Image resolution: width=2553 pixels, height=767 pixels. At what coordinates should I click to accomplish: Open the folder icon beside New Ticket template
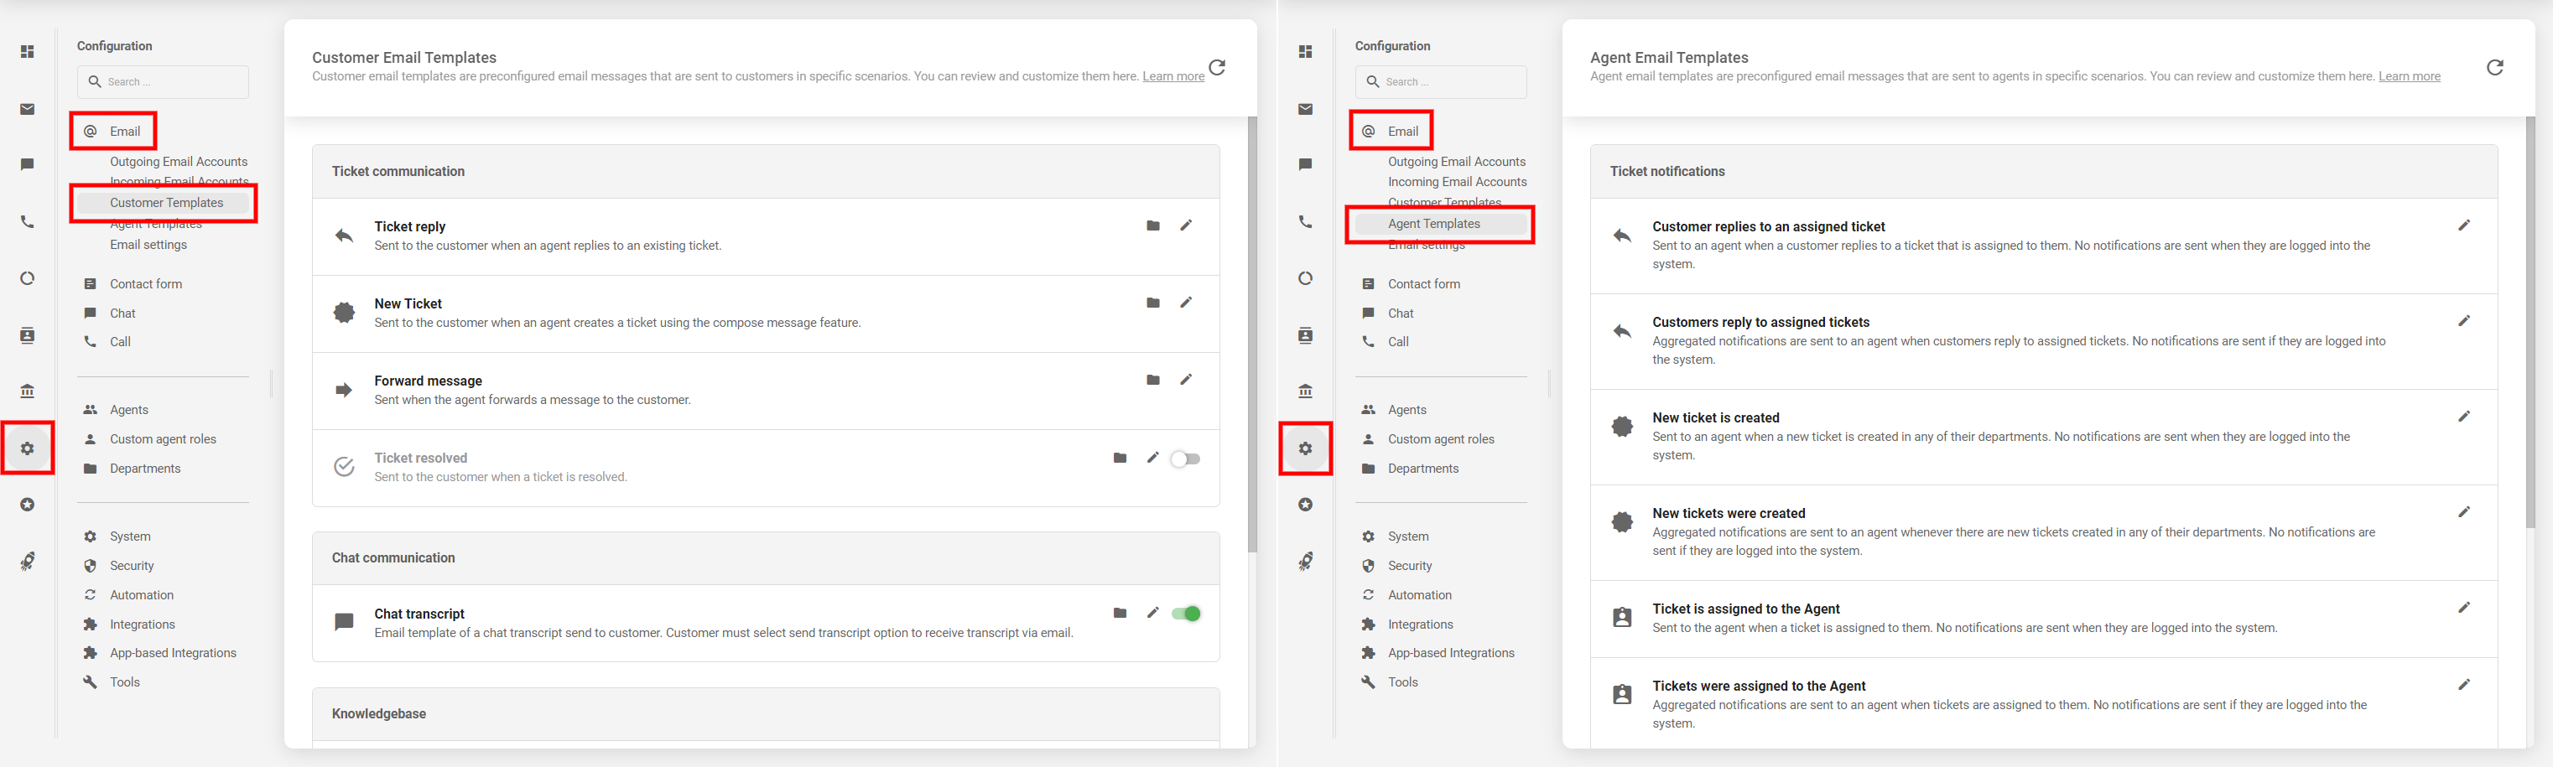pyautogui.click(x=1152, y=303)
